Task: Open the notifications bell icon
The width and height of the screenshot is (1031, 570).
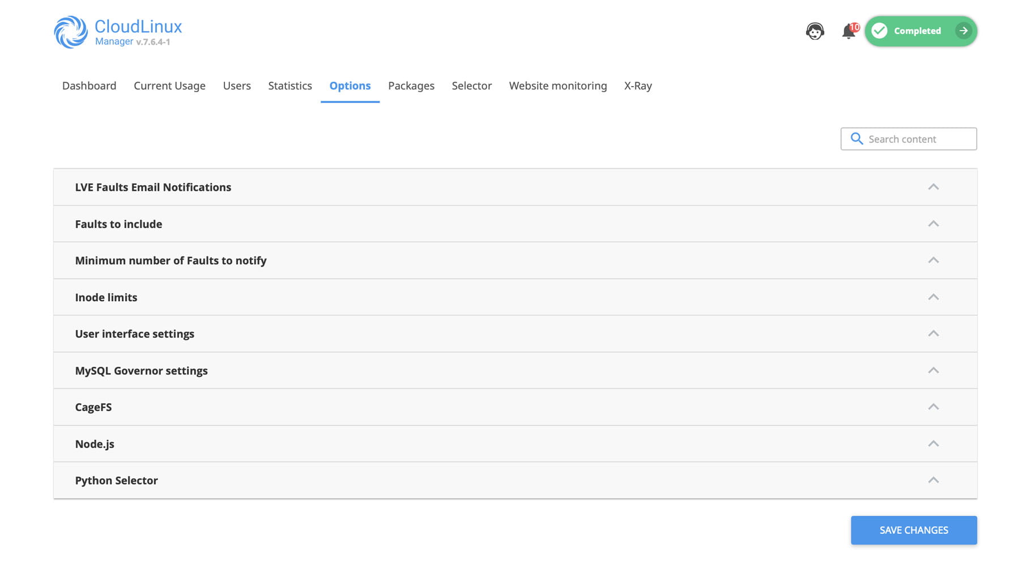Action: tap(849, 32)
